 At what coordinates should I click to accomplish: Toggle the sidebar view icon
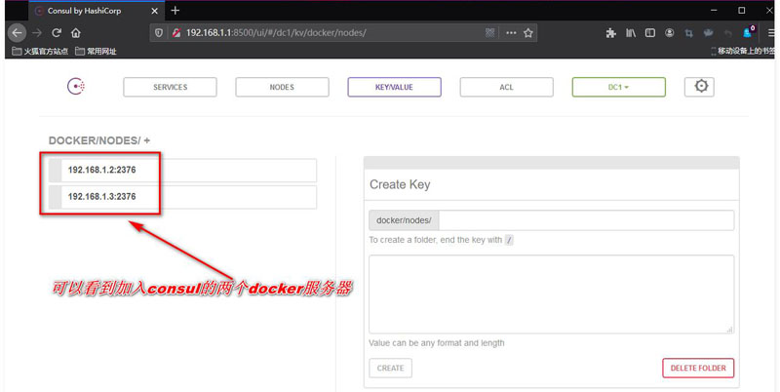(x=649, y=33)
